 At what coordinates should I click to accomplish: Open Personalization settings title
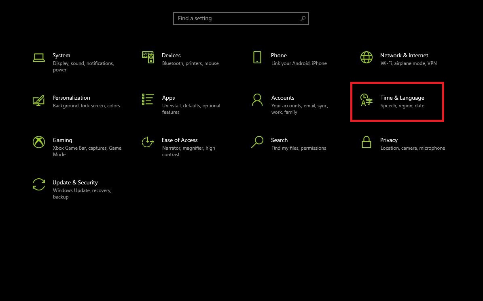tap(71, 98)
